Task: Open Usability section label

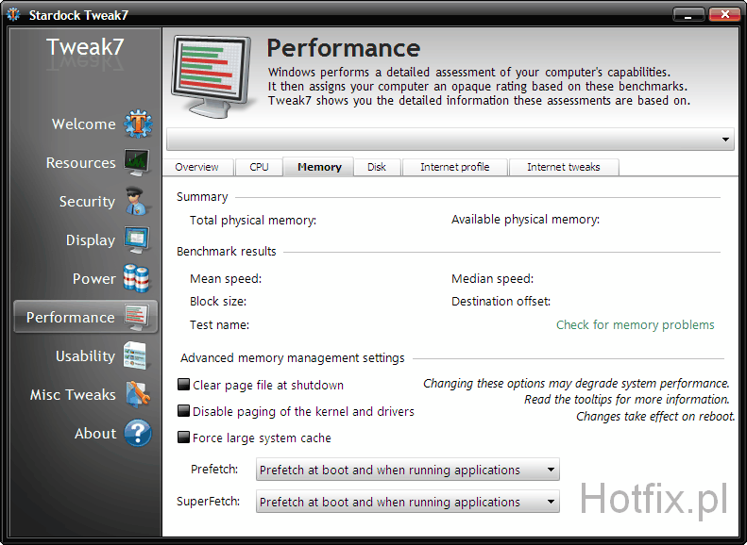Action: click(85, 356)
